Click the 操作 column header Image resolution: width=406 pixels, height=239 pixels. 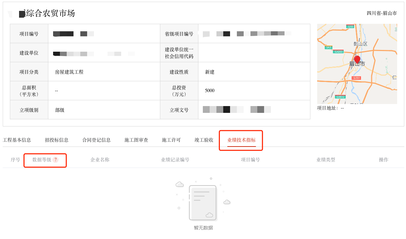tap(384, 159)
